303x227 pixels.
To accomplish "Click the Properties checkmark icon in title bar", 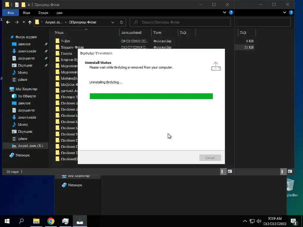I will [x=17, y=4].
